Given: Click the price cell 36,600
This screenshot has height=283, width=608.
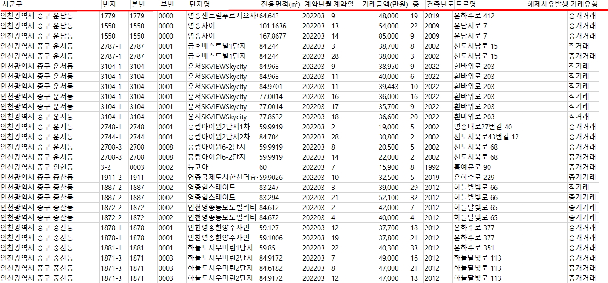Looking at the screenshot, I should click(x=389, y=117).
